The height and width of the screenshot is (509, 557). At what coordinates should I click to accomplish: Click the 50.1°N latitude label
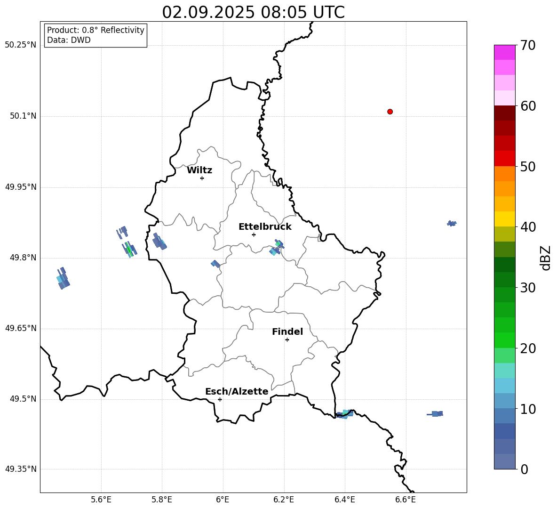point(23,116)
